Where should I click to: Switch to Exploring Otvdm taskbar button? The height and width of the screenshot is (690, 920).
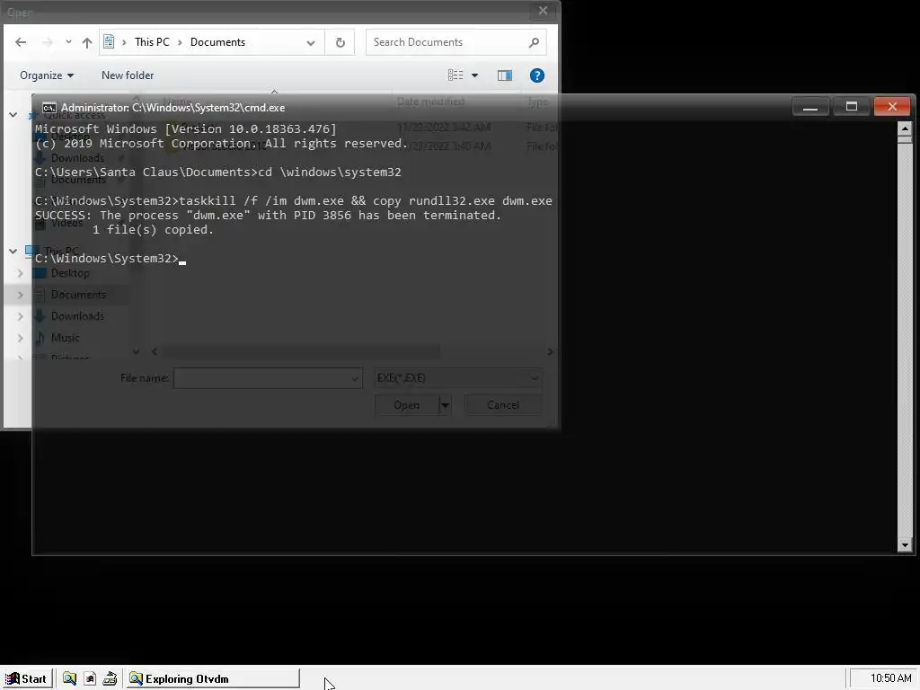click(x=213, y=679)
